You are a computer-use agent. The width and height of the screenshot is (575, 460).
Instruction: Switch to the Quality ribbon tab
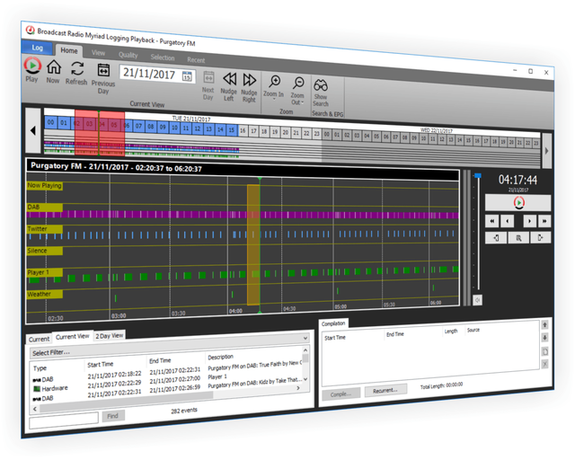(x=128, y=54)
